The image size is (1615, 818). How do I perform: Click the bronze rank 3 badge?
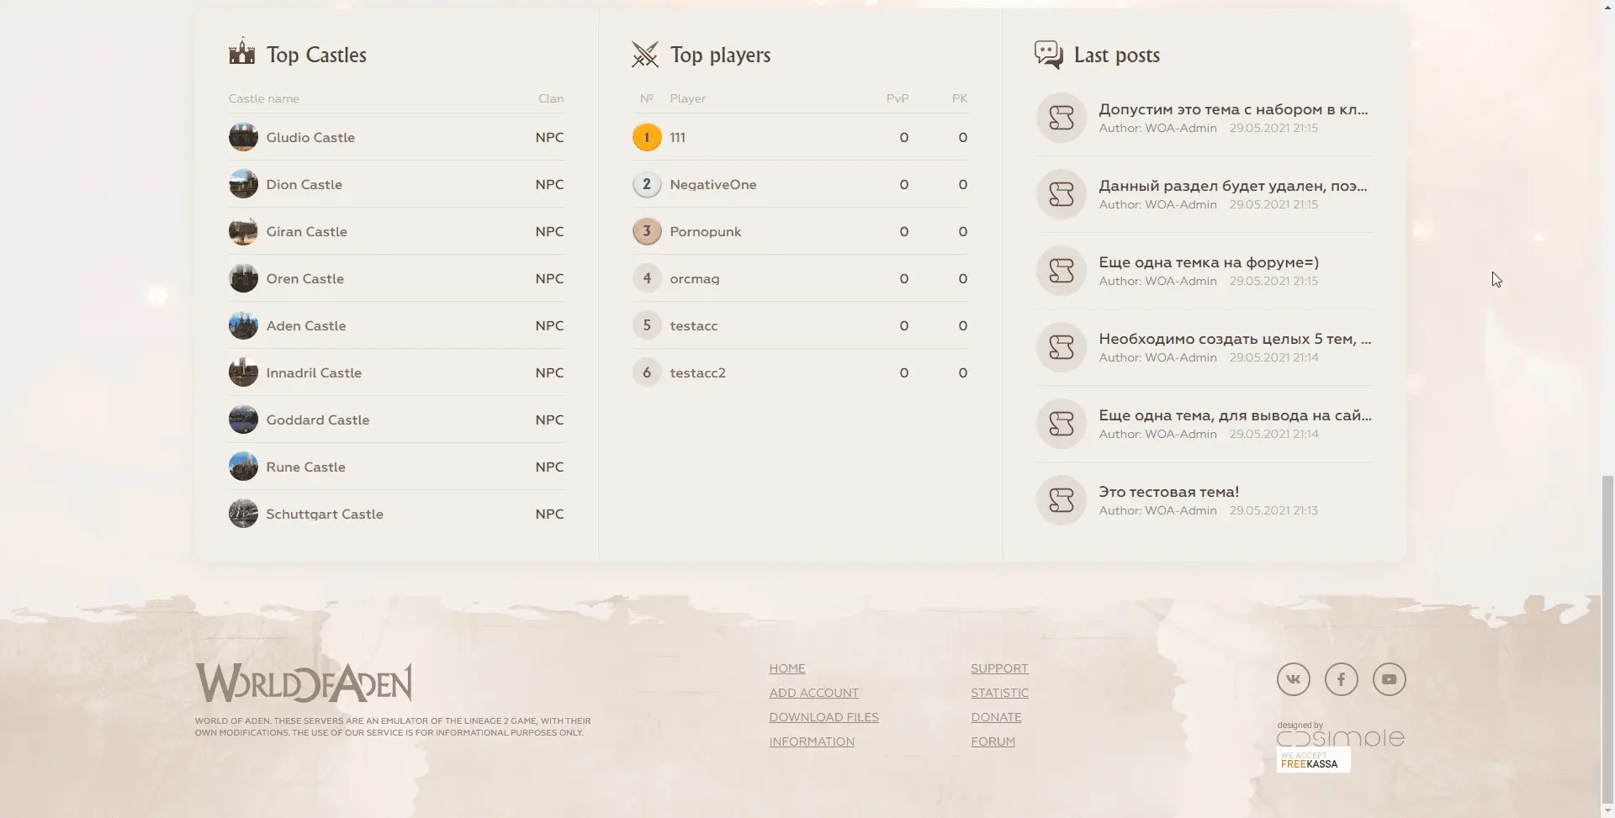pyautogui.click(x=646, y=231)
